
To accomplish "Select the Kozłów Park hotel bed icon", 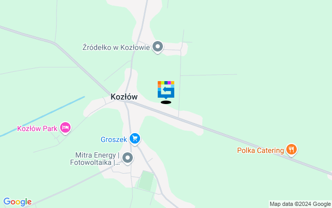I will click(x=65, y=128).
